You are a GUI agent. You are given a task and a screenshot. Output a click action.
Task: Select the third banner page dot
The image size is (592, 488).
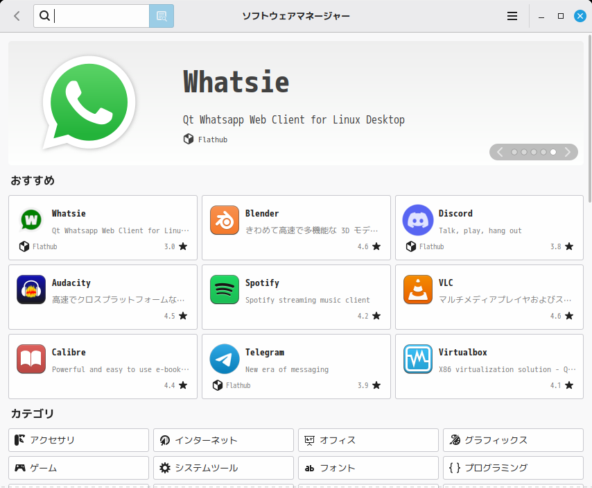(x=534, y=152)
